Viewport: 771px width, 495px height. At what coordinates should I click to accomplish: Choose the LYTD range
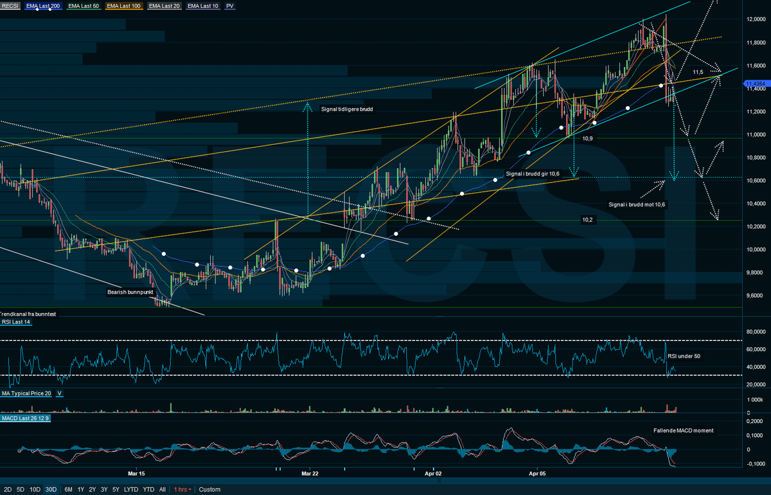(x=131, y=489)
